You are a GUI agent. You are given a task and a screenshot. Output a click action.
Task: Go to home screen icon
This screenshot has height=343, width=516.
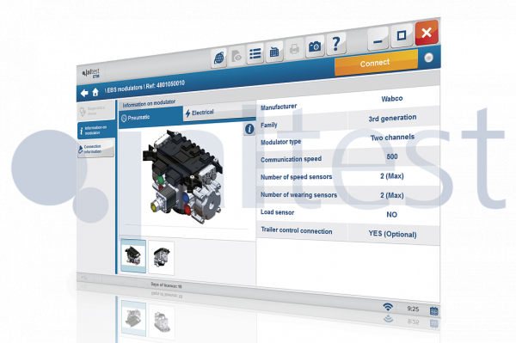point(95,92)
